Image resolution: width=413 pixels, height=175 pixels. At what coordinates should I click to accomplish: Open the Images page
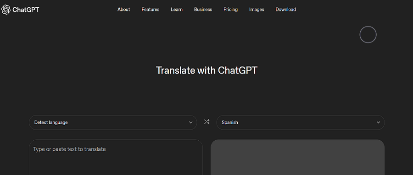click(257, 10)
